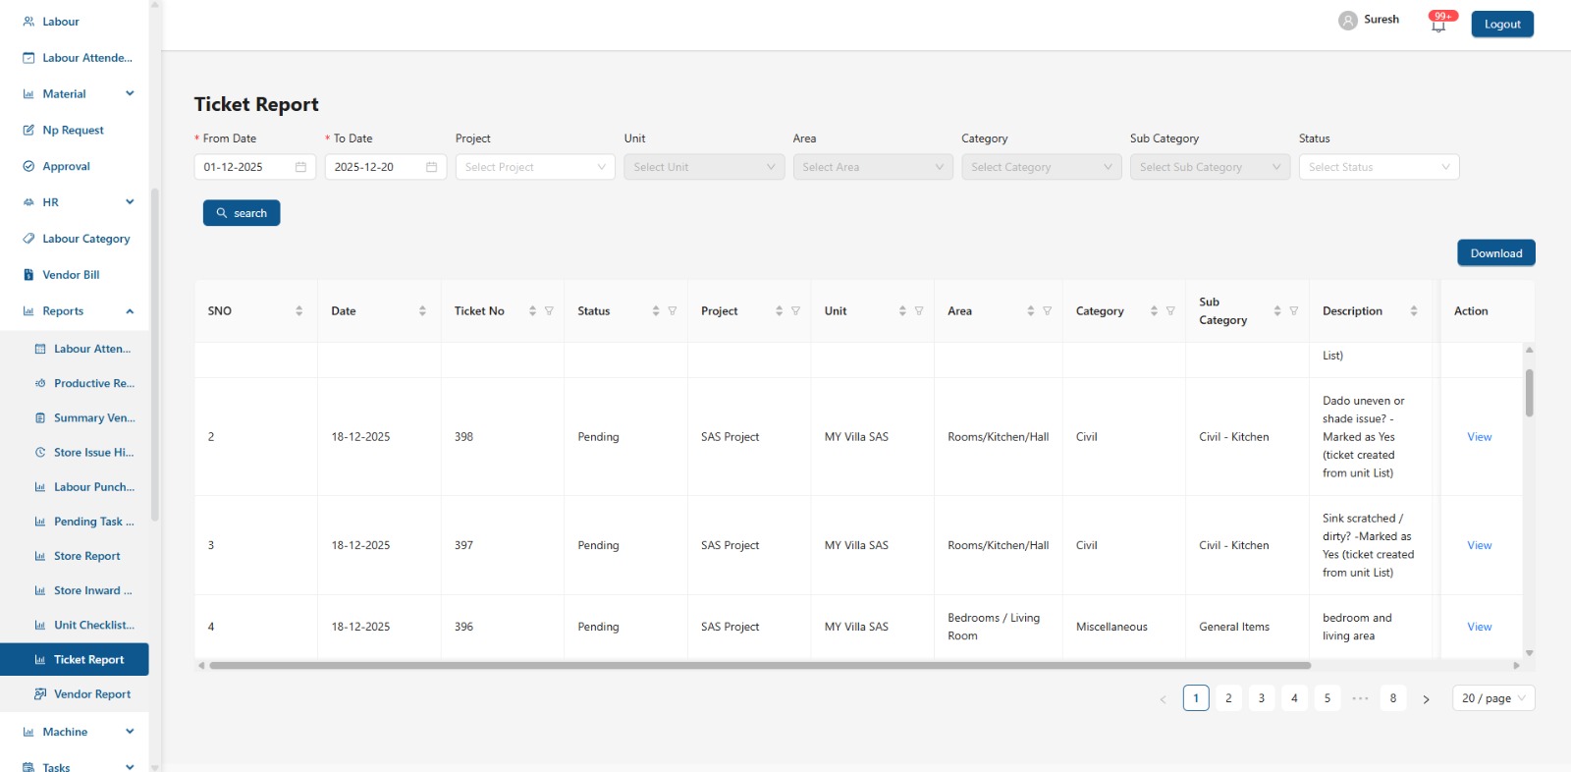
Task: Click the From Date input field
Action: tap(255, 167)
